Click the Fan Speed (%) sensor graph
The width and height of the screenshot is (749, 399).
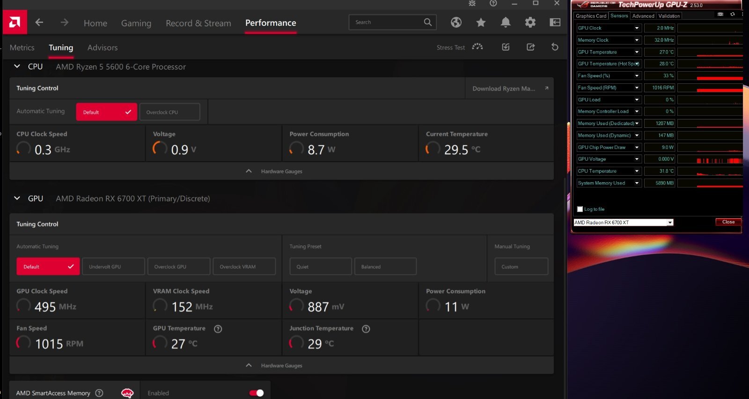point(710,75)
